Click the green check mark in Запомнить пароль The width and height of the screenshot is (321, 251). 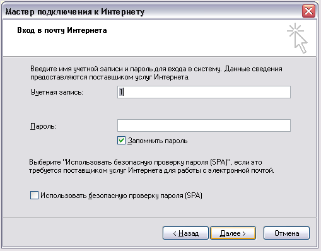pos(121,140)
